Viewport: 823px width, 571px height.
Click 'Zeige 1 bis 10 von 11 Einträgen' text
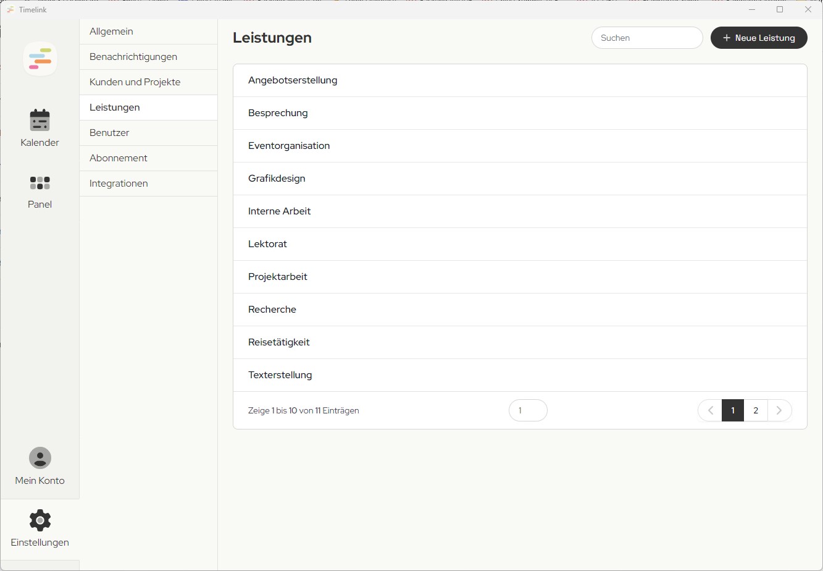tap(304, 410)
